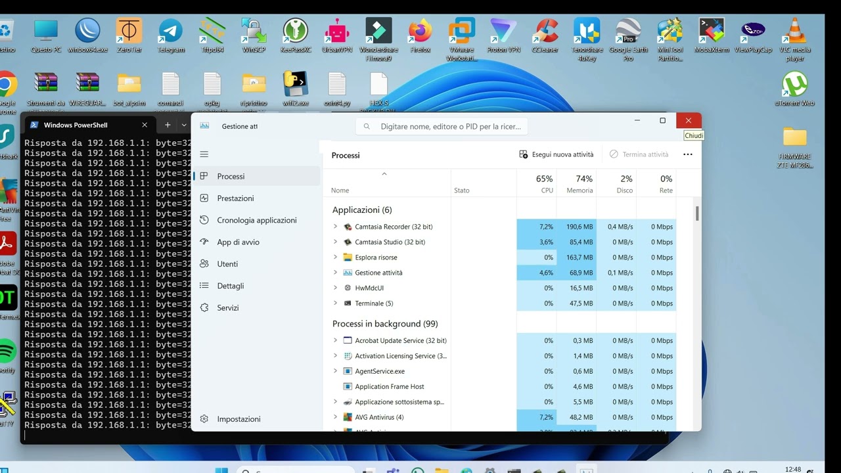Add a new tab in Terminal
This screenshot has width=841, height=473.
point(168,125)
